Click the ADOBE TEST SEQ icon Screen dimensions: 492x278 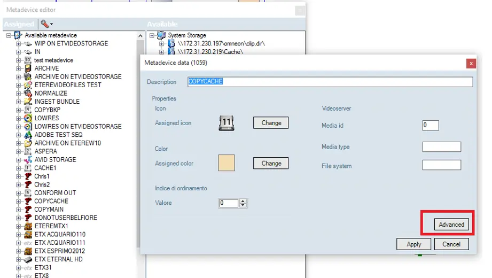click(28, 135)
